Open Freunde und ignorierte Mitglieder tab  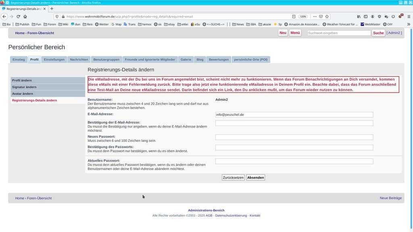(x=150, y=60)
